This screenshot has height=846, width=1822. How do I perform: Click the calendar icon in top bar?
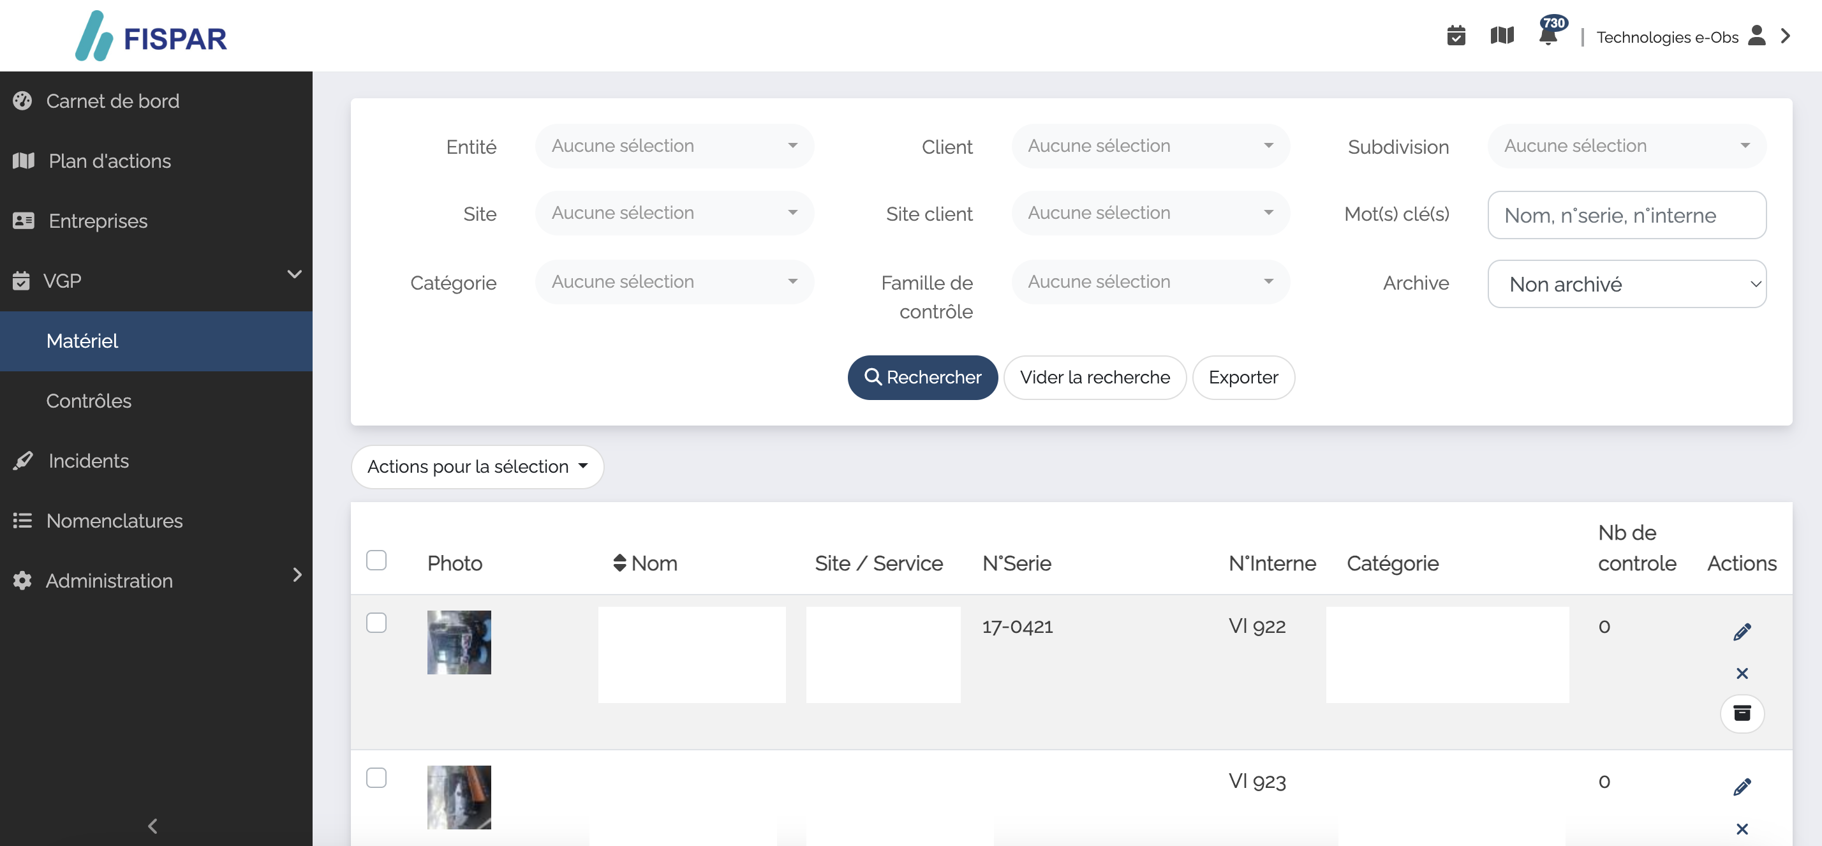point(1456,35)
